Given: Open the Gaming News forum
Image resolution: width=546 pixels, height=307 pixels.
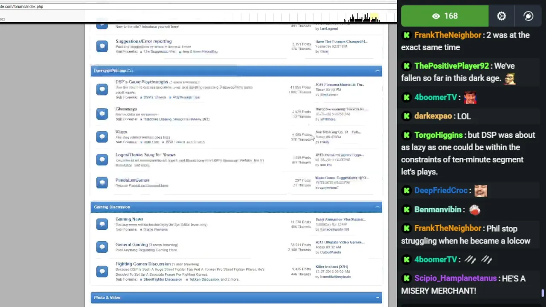Looking at the screenshot, I should click(129, 219).
